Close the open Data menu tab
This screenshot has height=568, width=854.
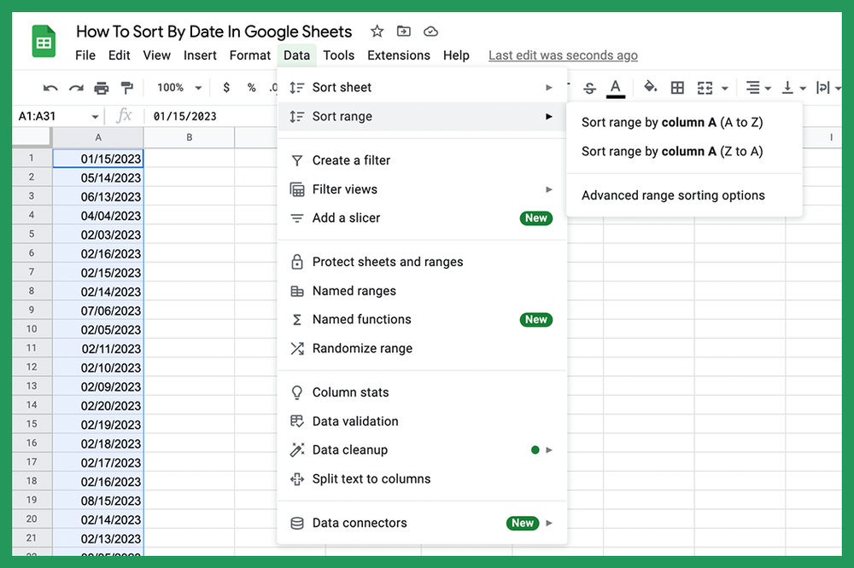click(x=297, y=55)
